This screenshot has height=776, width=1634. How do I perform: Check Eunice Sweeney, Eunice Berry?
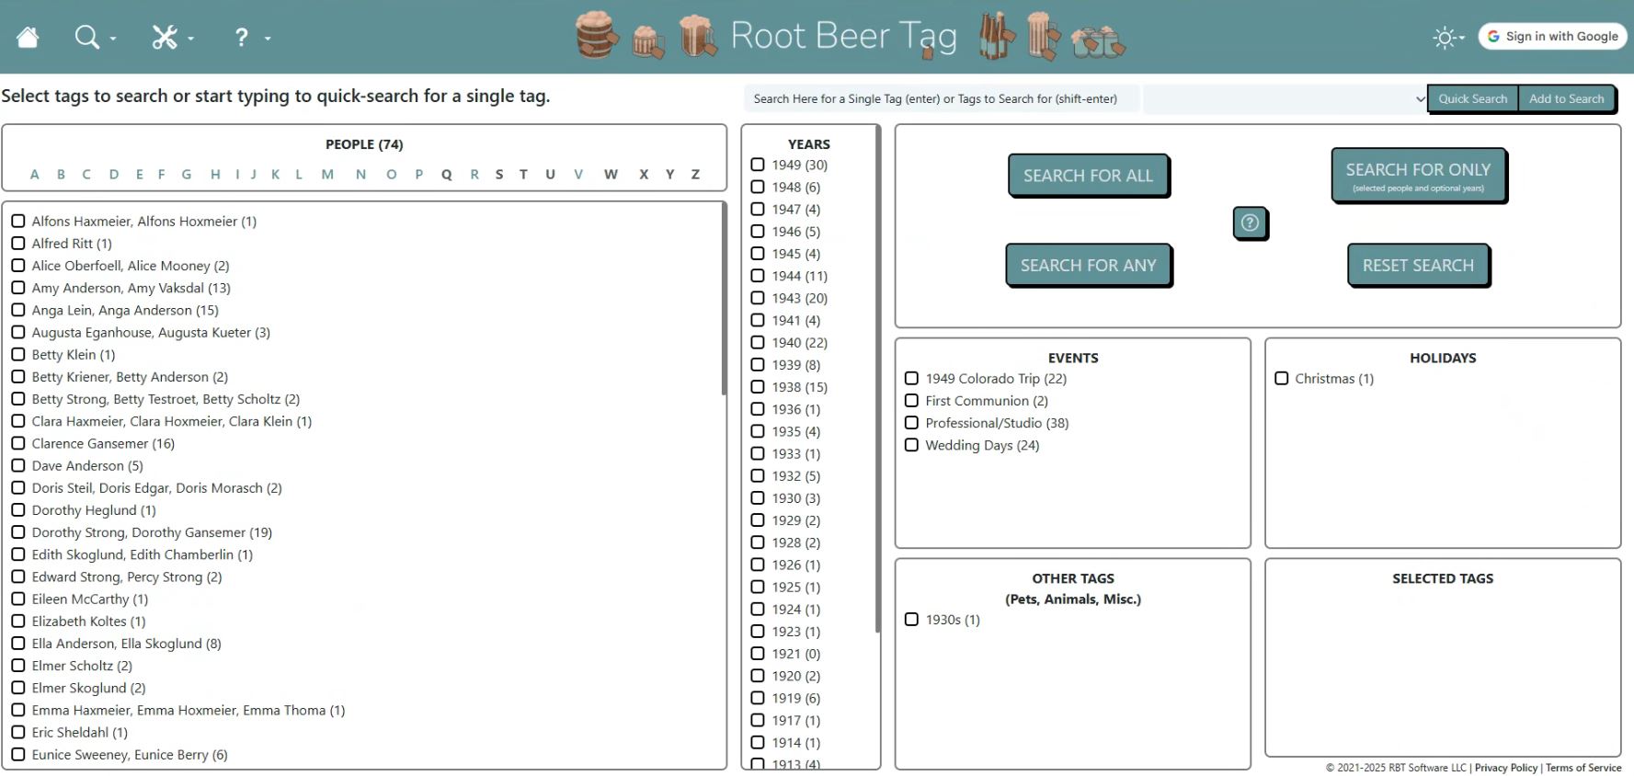(x=18, y=755)
